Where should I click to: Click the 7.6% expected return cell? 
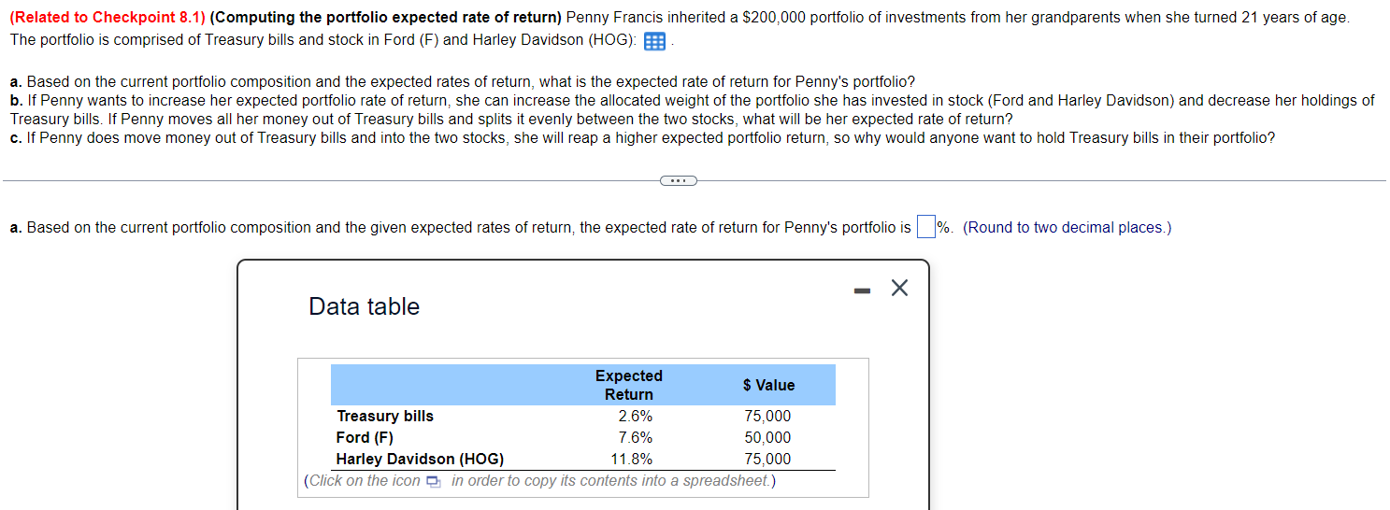coord(635,437)
